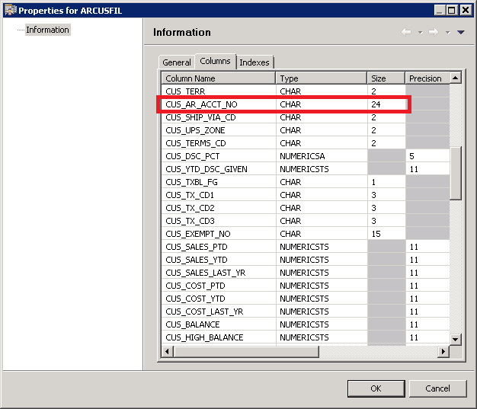The width and height of the screenshot is (477, 409).
Task: Click the back navigation arrow icon
Action: (406, 32)
